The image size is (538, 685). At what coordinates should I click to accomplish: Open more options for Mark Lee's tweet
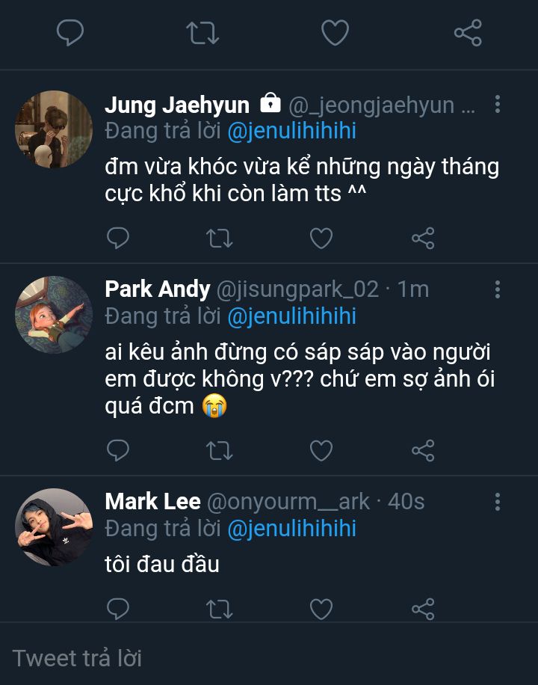(498, 502)
